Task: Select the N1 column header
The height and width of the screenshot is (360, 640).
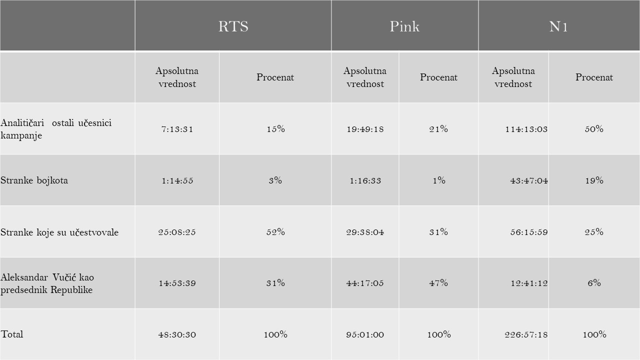Action: click(559, 25)
